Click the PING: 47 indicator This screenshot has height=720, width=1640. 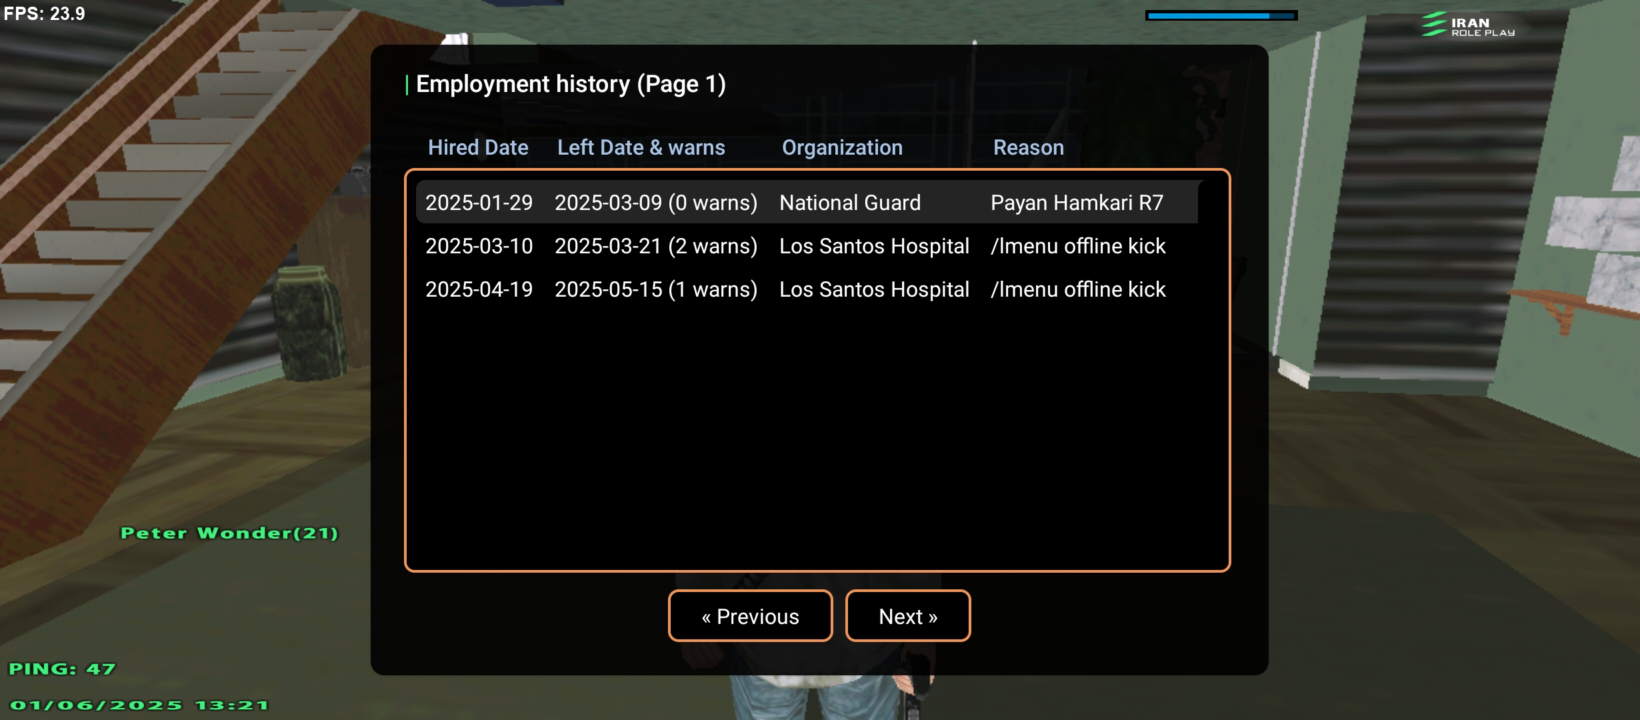tap(62, 669)
